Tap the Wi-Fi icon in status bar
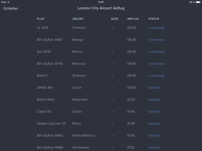Image resolution: width=202 pixels, height=151 pixels. 9,2
